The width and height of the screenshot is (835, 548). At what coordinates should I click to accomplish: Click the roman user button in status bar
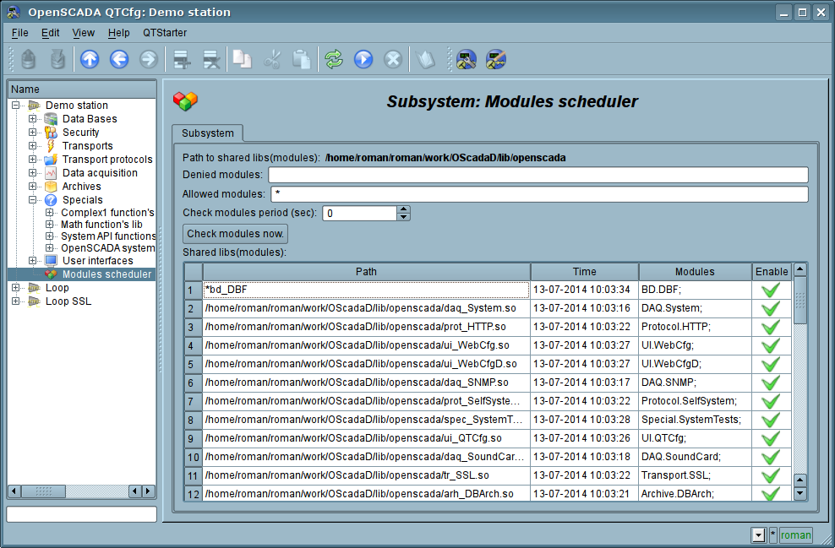(795, 535)
